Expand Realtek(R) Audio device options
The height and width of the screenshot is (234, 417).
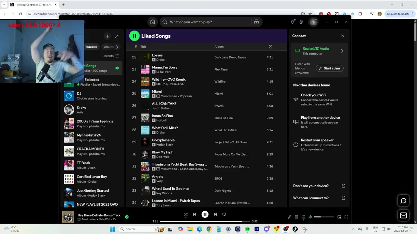(x=342, y=51)
